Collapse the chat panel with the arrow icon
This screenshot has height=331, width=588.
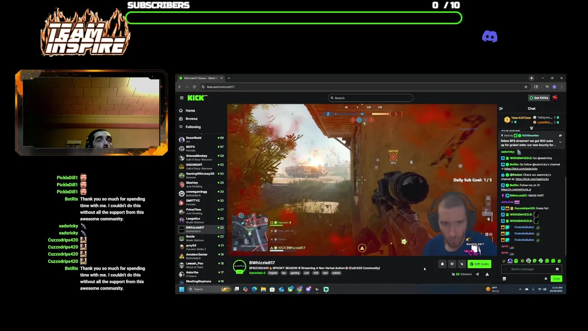point(501,108)
